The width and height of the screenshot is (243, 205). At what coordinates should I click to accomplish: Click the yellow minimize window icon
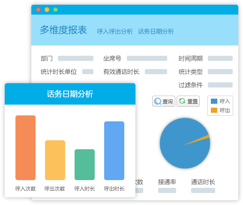pyautogui.click(x=47, y=10)
